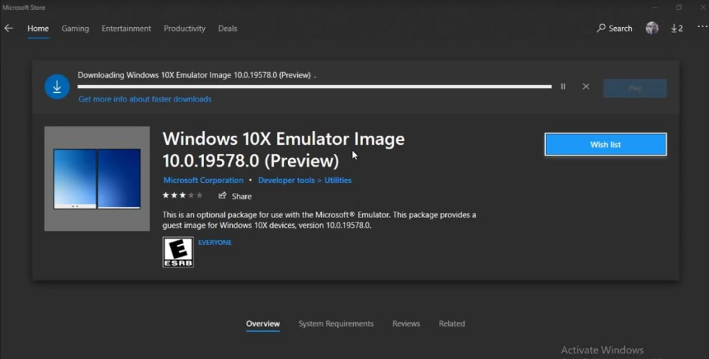Open Utilities subcategory link
The image size is (709, 359).
click(x=337, y=180)
